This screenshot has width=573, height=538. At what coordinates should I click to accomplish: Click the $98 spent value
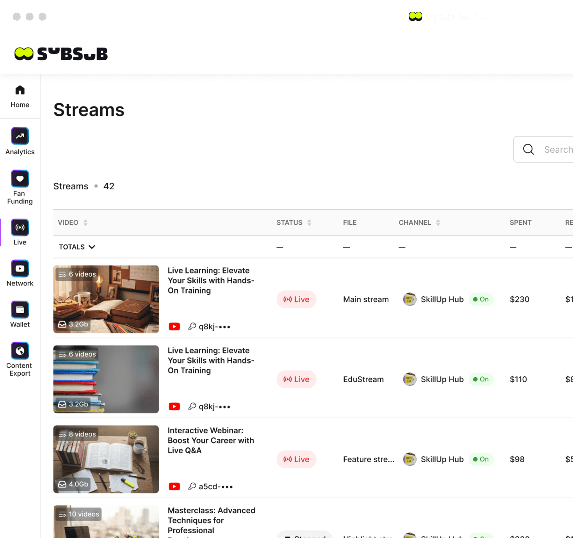point(517,460)
